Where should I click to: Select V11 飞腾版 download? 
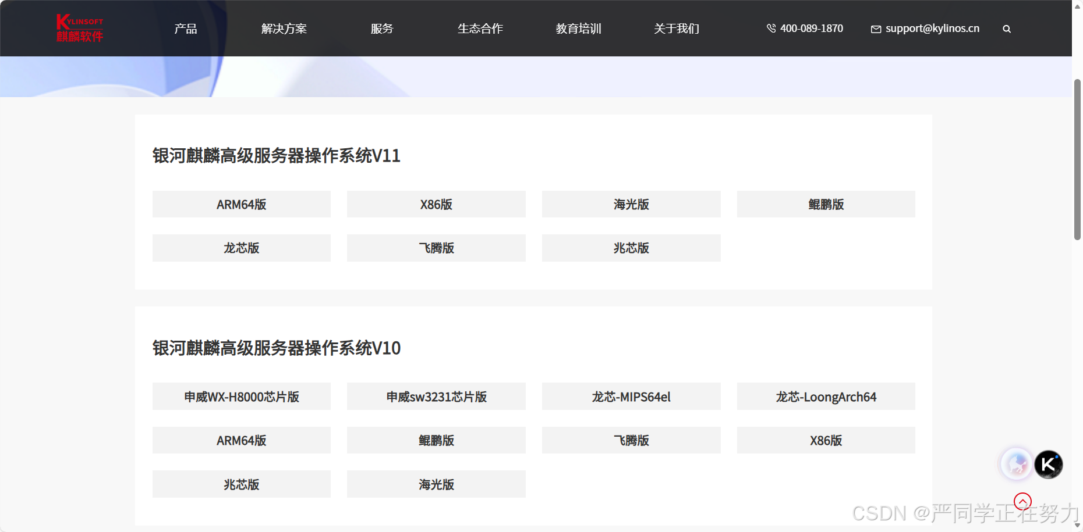coord(436,248)
